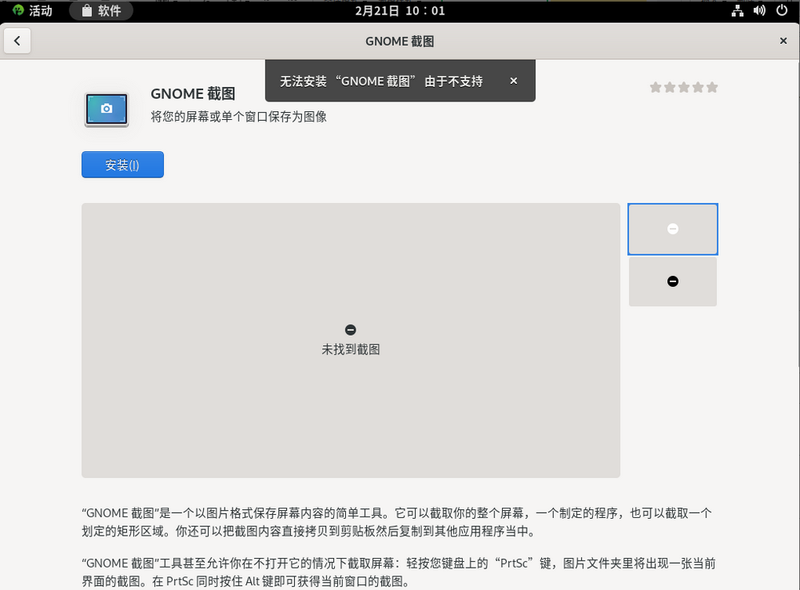
Task: Open the power menu icon
Action: pos(781,10)
